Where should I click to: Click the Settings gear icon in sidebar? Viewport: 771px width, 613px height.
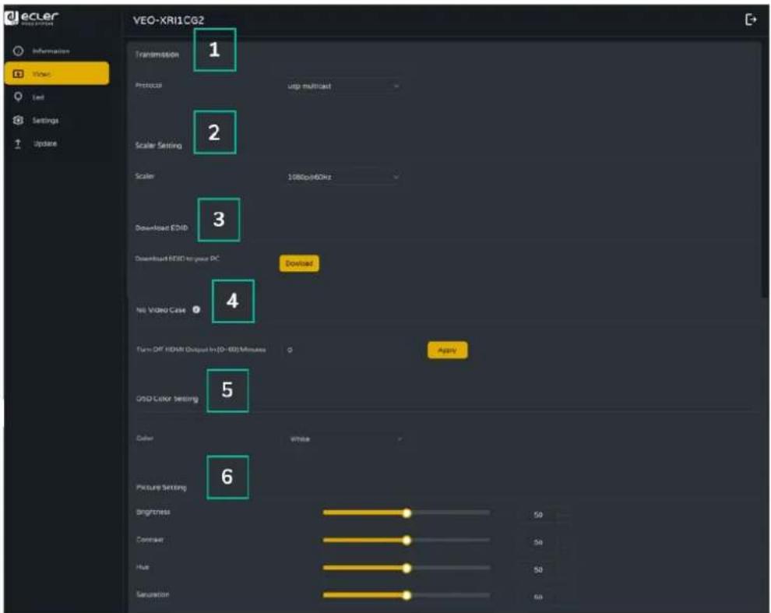(x=18, y=120)
